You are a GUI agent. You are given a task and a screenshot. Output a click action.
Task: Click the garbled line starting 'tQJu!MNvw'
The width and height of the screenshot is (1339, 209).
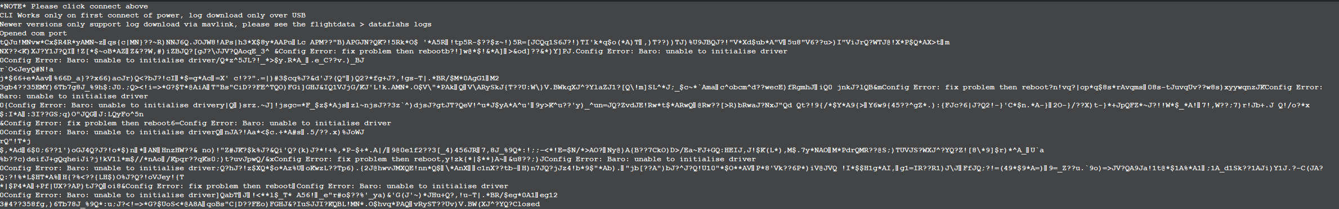(x=475, y=42)
